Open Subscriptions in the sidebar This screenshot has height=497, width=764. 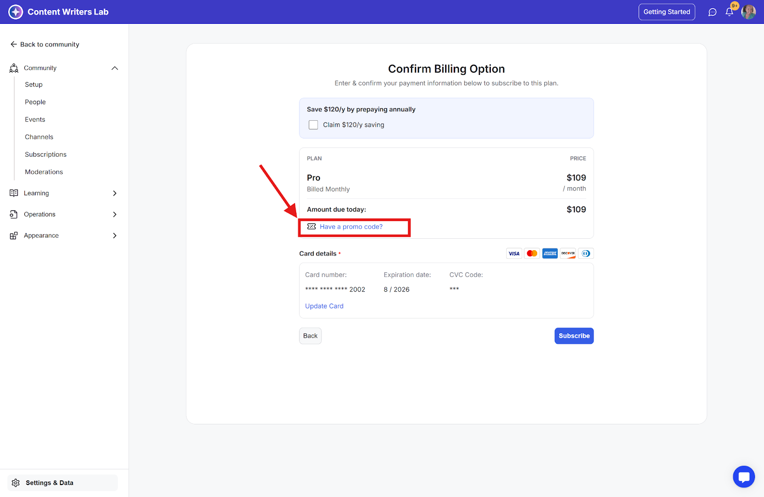[x=46, y=155]
